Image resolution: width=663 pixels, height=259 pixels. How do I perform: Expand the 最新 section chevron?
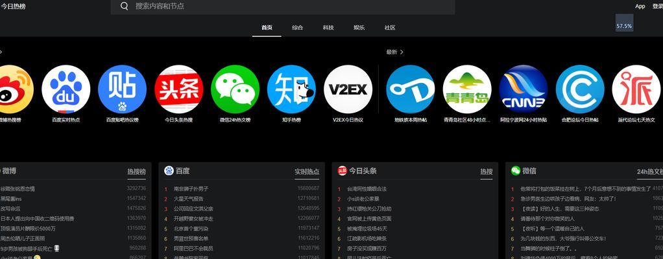(402, 52)
